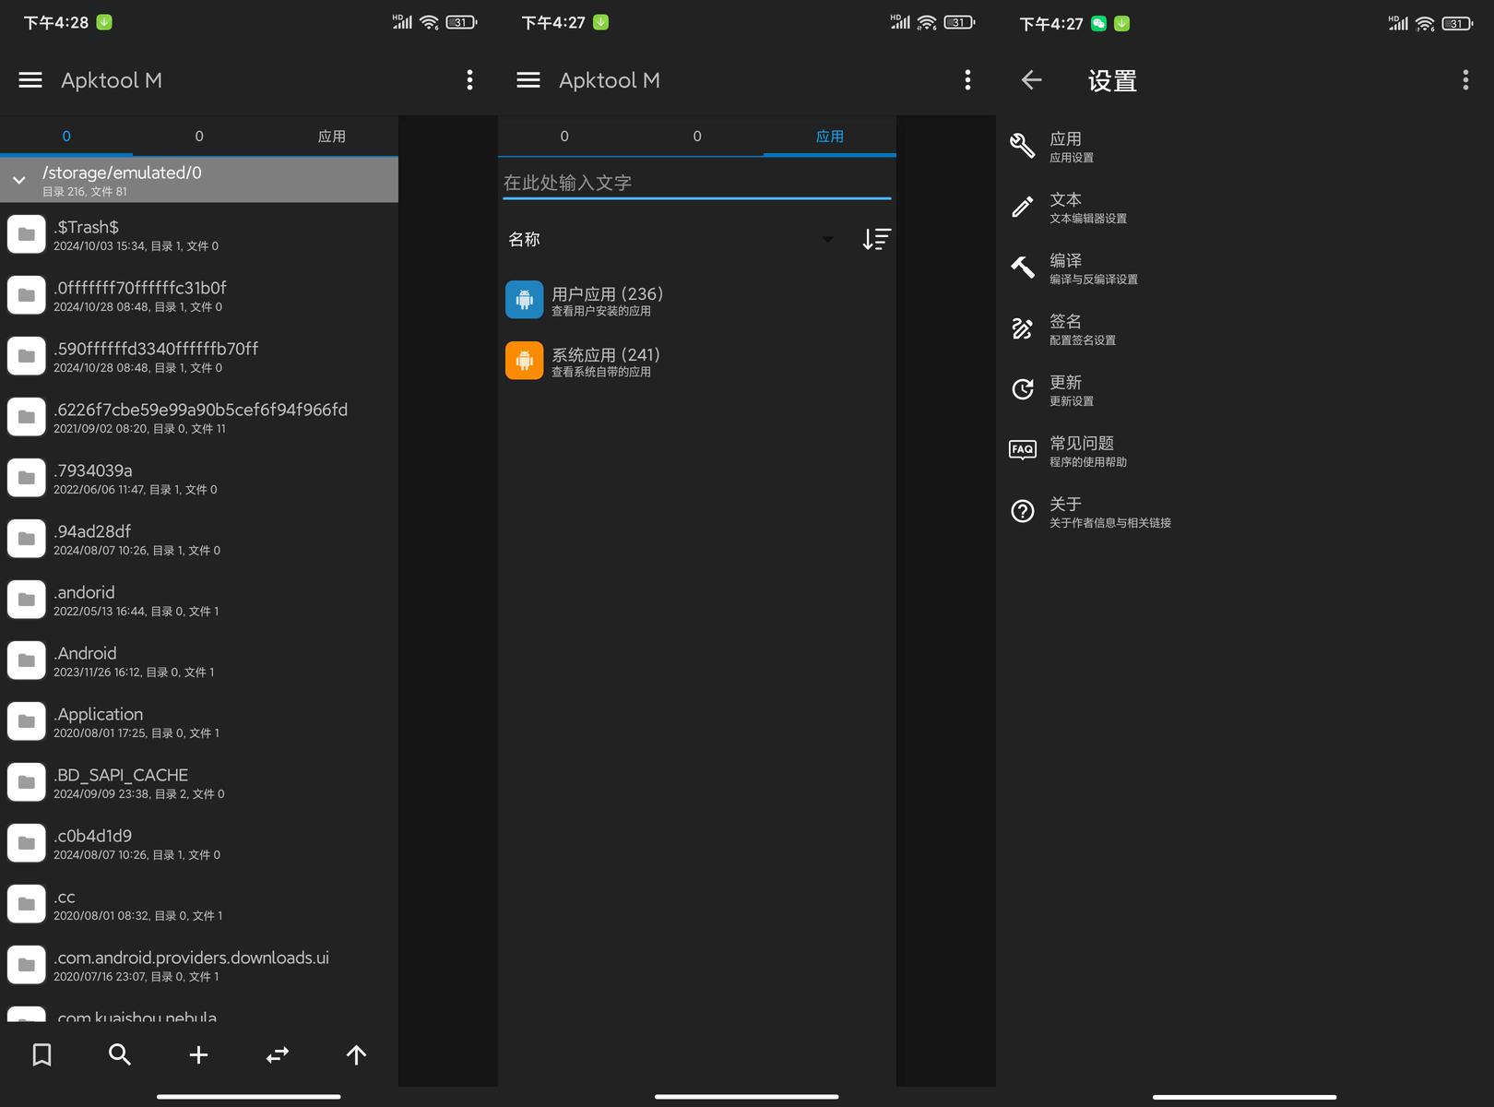Open 关于作者信息与相关链接 entry
Image resolution: width=1494 pixels, height=1107 pixels.
1245,511
